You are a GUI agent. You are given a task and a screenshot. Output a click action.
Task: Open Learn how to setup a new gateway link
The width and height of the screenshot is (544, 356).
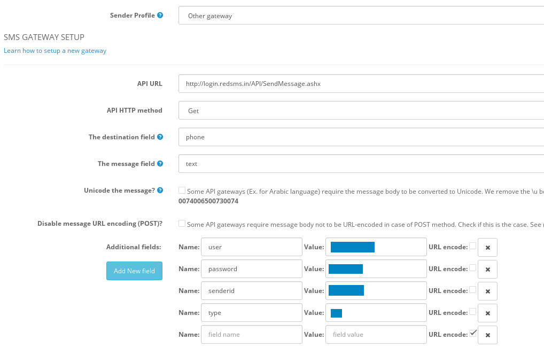click(x=55, y=51)
